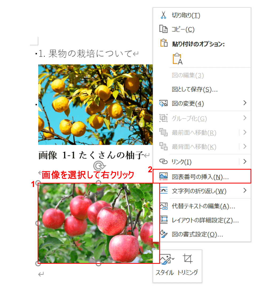Click the Bring to Front icon
The image size is (278, 295).
(163, 132)
